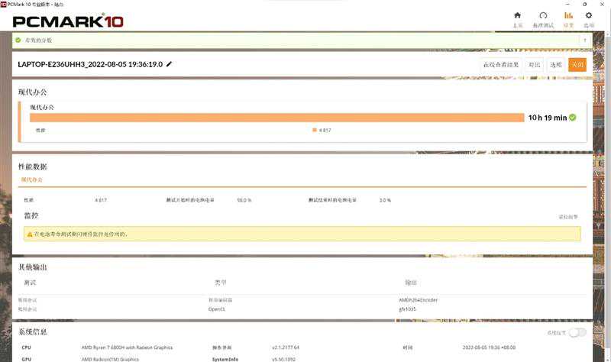Click the green check icon beside 10 h 19 min
The height and width of the screenshot is (362, 611).
(x=572, y=118)
